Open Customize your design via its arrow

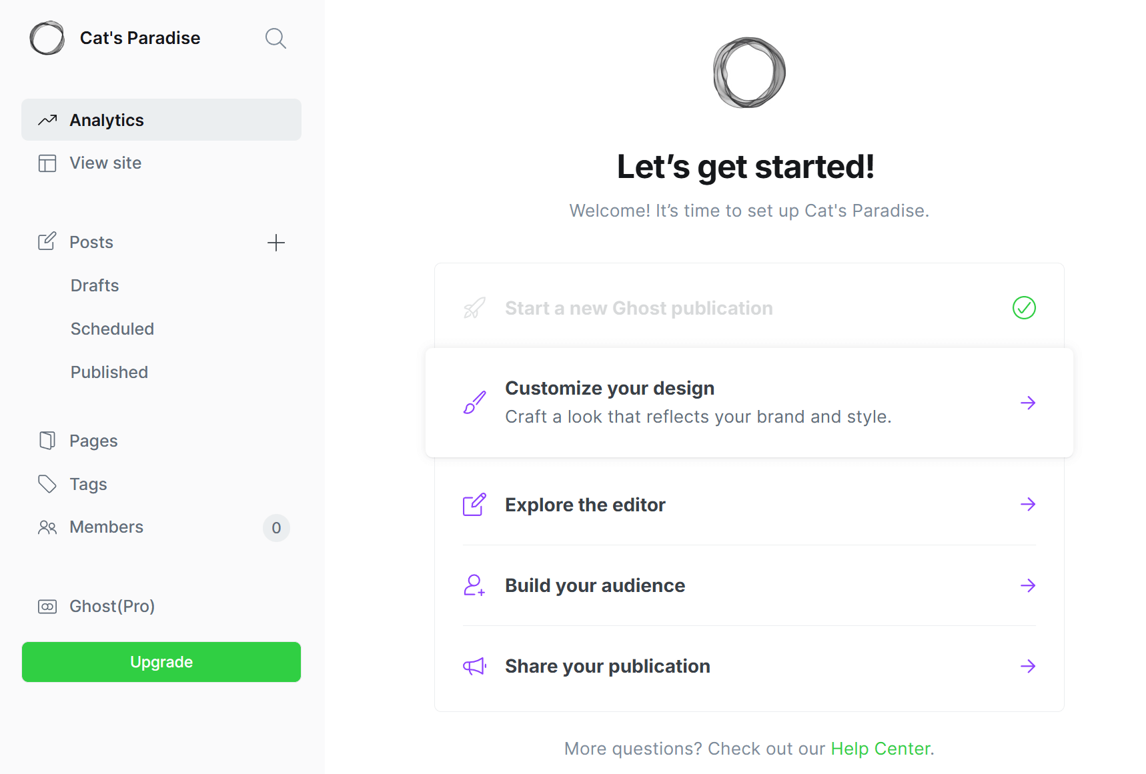click(x=1028, y=402)
